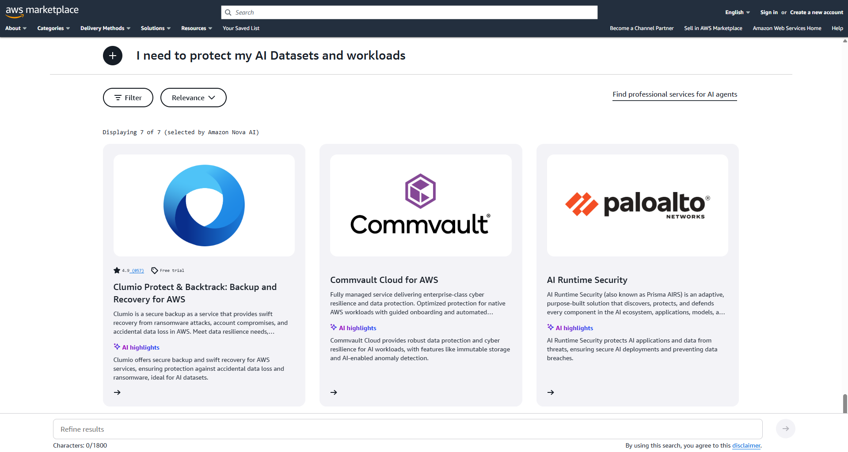
Task: Open Clumio's 657 reviews link
Action: [138, 271]
